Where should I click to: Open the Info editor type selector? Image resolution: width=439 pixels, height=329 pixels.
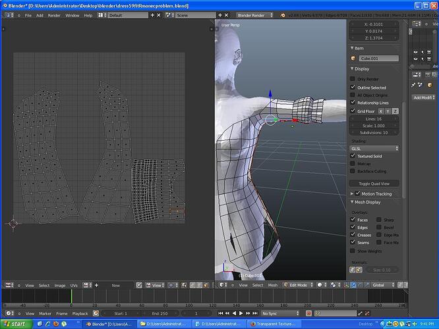coord(9,15)
